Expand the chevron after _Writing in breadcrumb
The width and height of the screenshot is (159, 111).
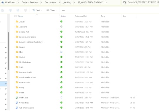74,2
